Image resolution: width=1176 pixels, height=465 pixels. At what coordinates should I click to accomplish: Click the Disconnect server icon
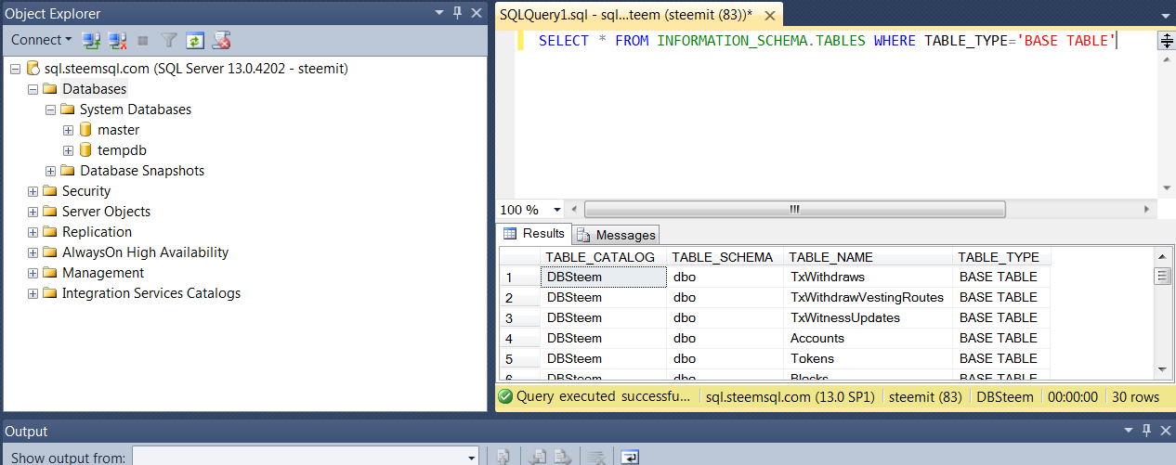coord(117,40)
